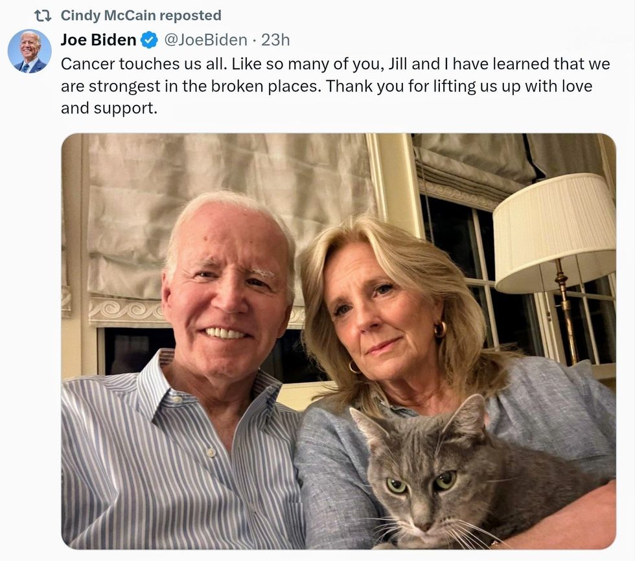
Task: Click the repost arrows icon
Action: 43,16
